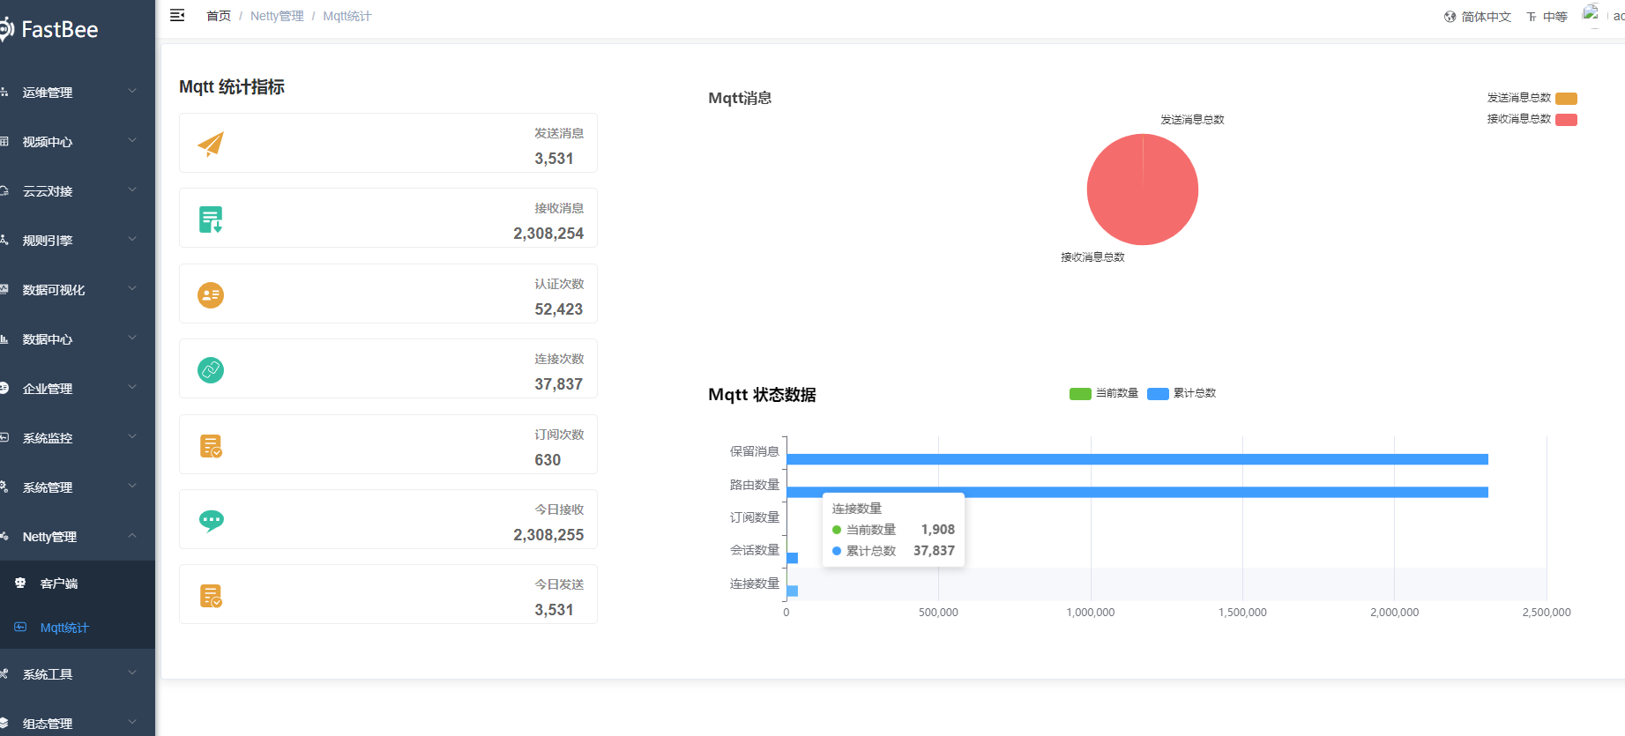Click the 52,423 认证次数 value
The image size is (1625, 736).
(x=559, y=309)
